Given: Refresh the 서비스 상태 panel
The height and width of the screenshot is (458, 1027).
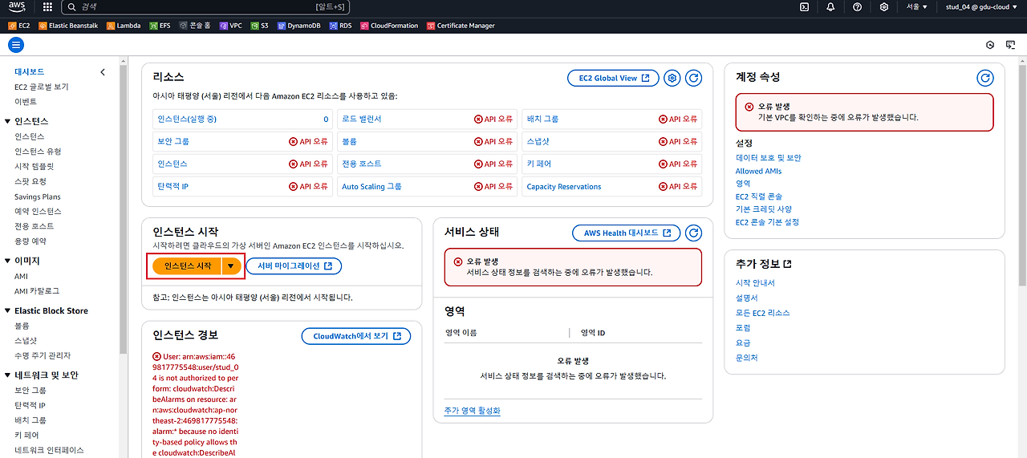Looking at the screenshot, I should [694, 233].
